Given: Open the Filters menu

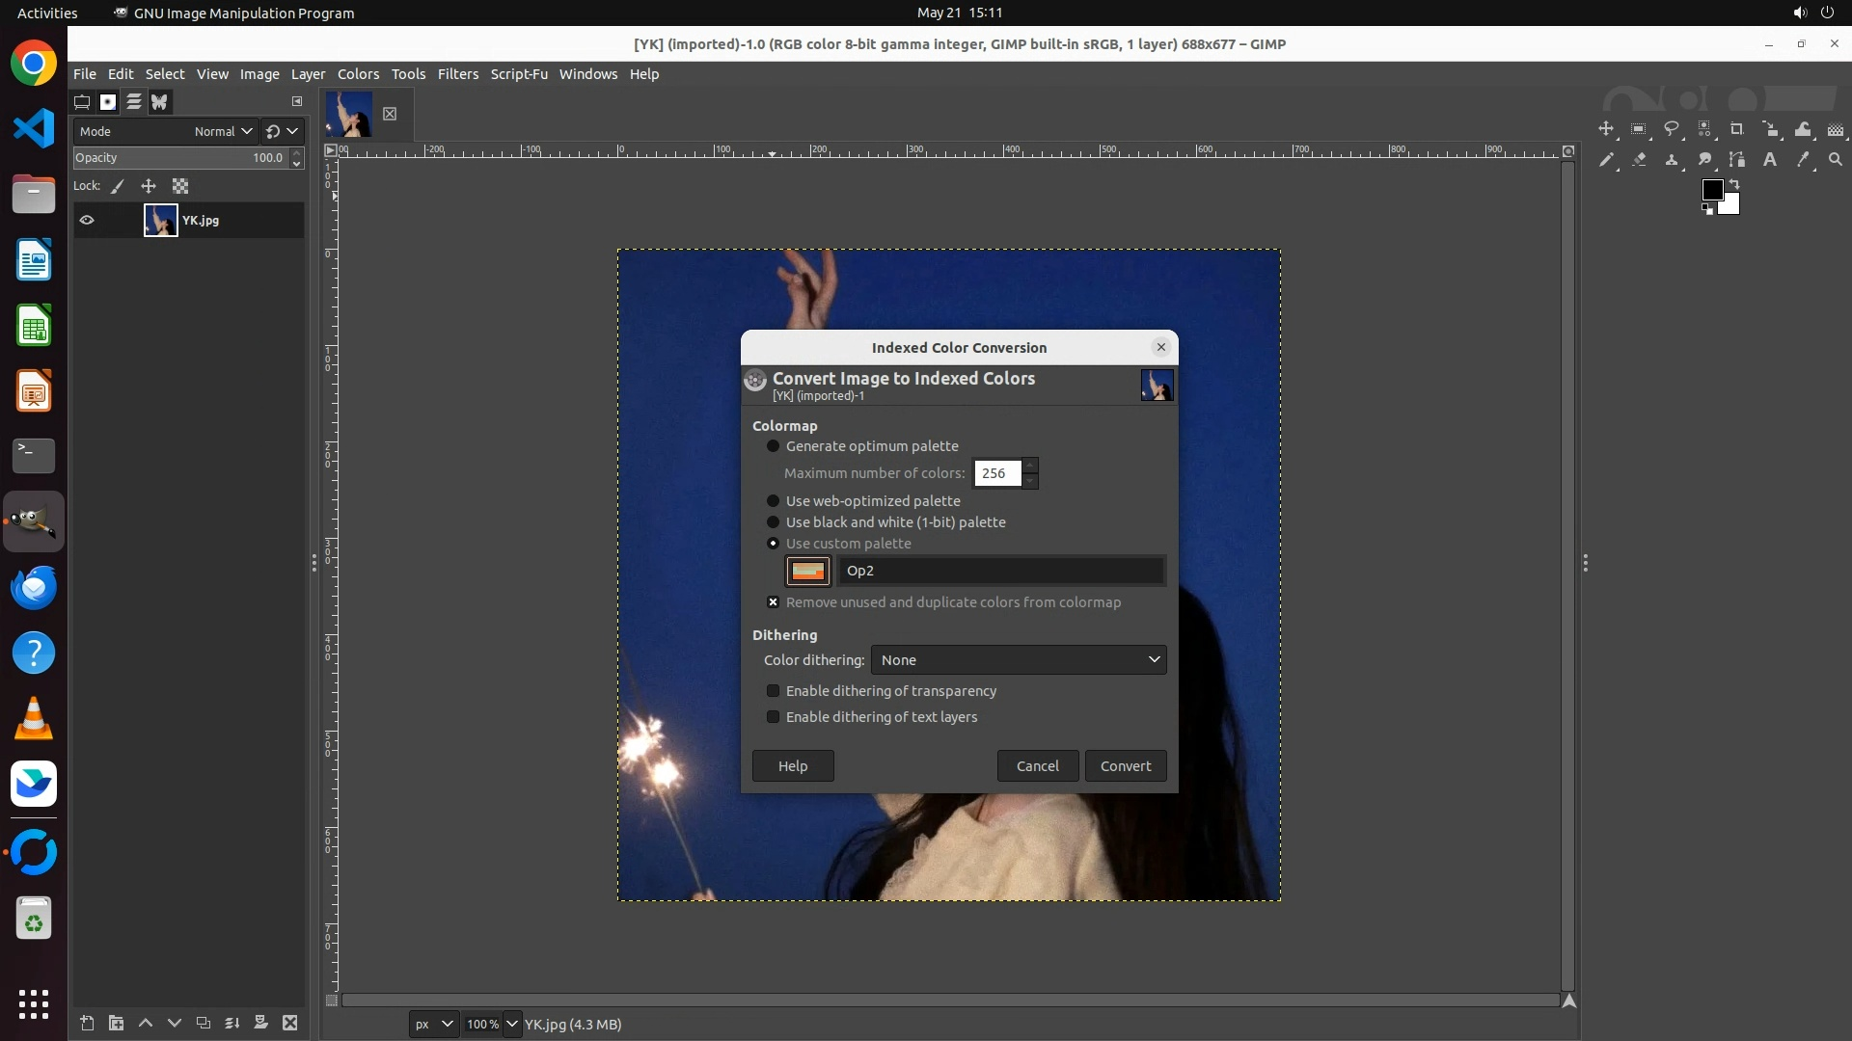Looking at the screenshot, I should (457, 74).
